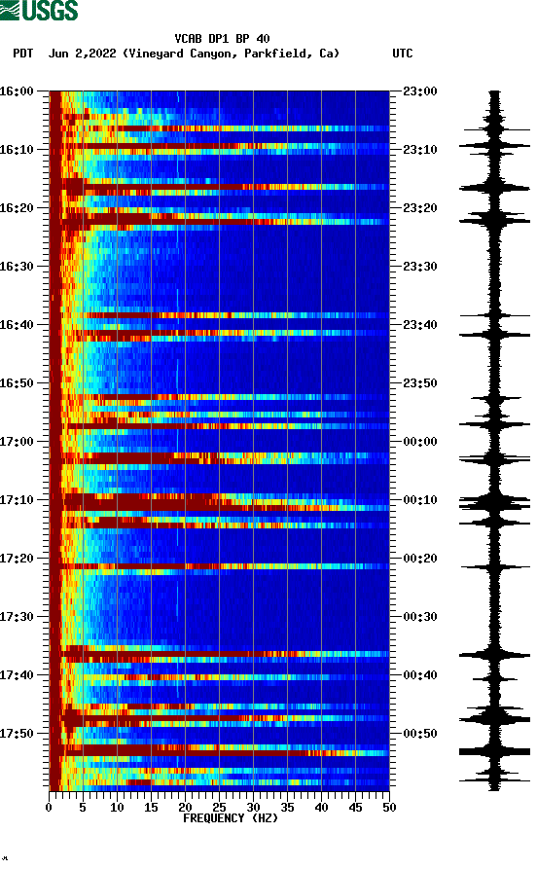This screenshot has width=537, height=869.
Task: Click the 00:40 UTC time label
Action: (420, 675)
